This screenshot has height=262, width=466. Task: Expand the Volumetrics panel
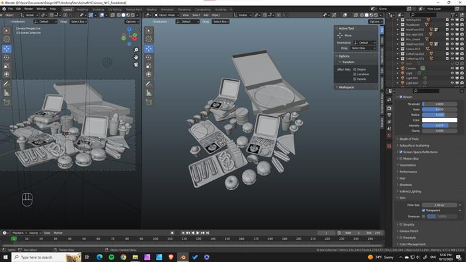(407, 165)
